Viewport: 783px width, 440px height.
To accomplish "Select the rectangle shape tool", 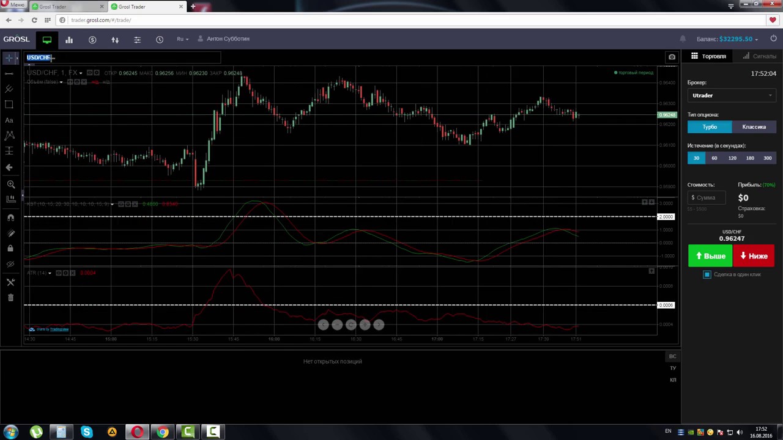I will pyautogui.click(x=9, y=105).
